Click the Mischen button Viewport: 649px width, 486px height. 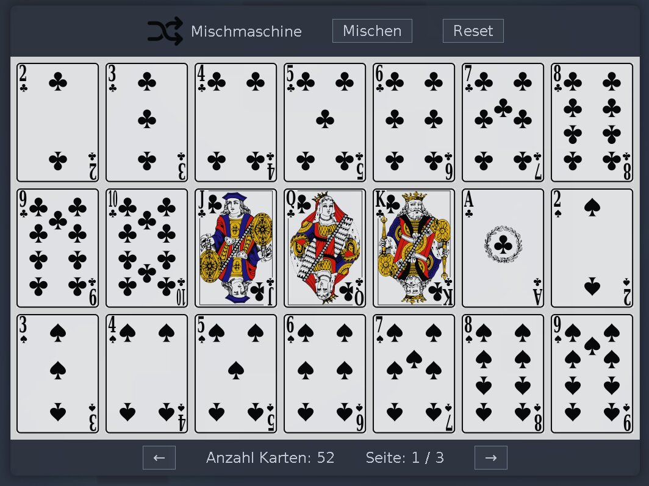[372, 30]
